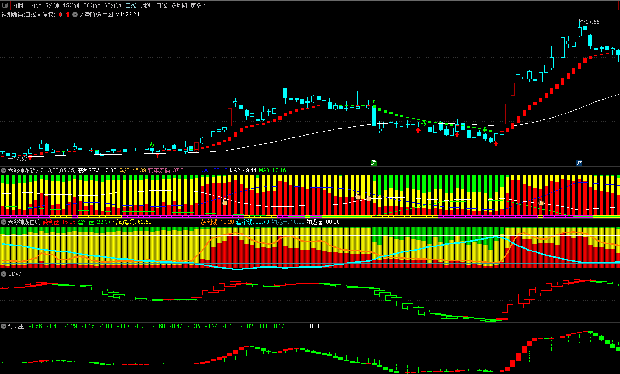The height and width of the screenshot is (374, 620).
Task: Switch to the 60分钟 period tab
Action: 113,5
